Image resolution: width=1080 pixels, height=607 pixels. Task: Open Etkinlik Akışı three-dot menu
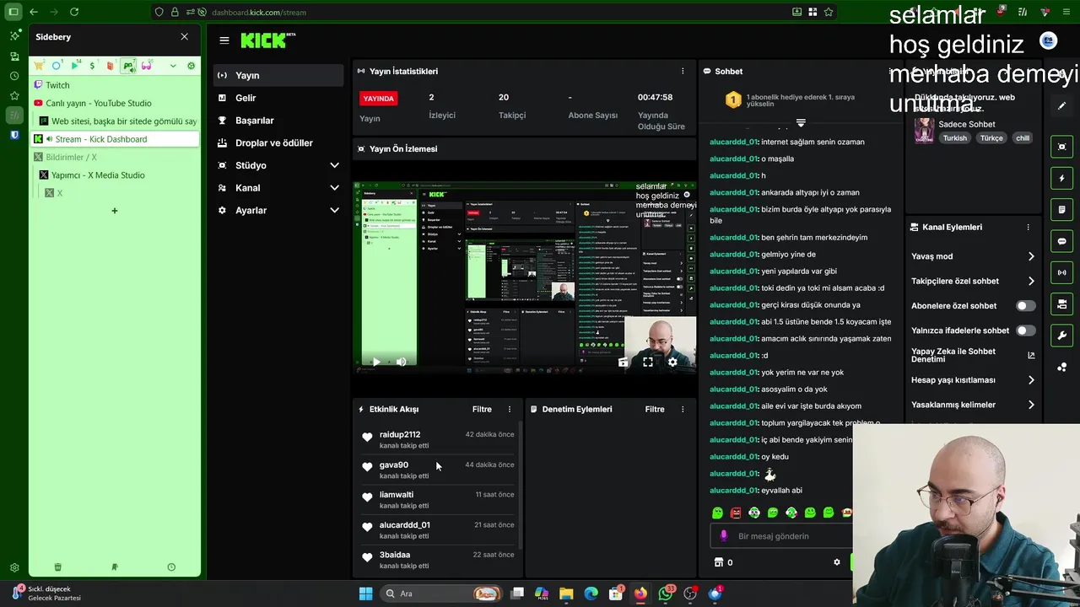pyautogui.click(x=509, y=409)
